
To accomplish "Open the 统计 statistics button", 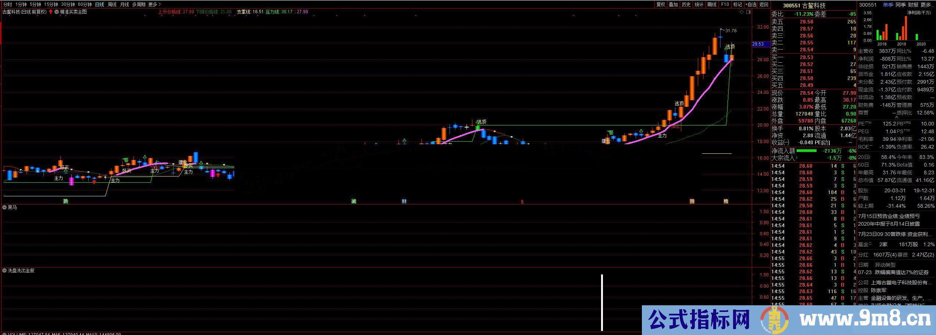I will coord(699,4).
